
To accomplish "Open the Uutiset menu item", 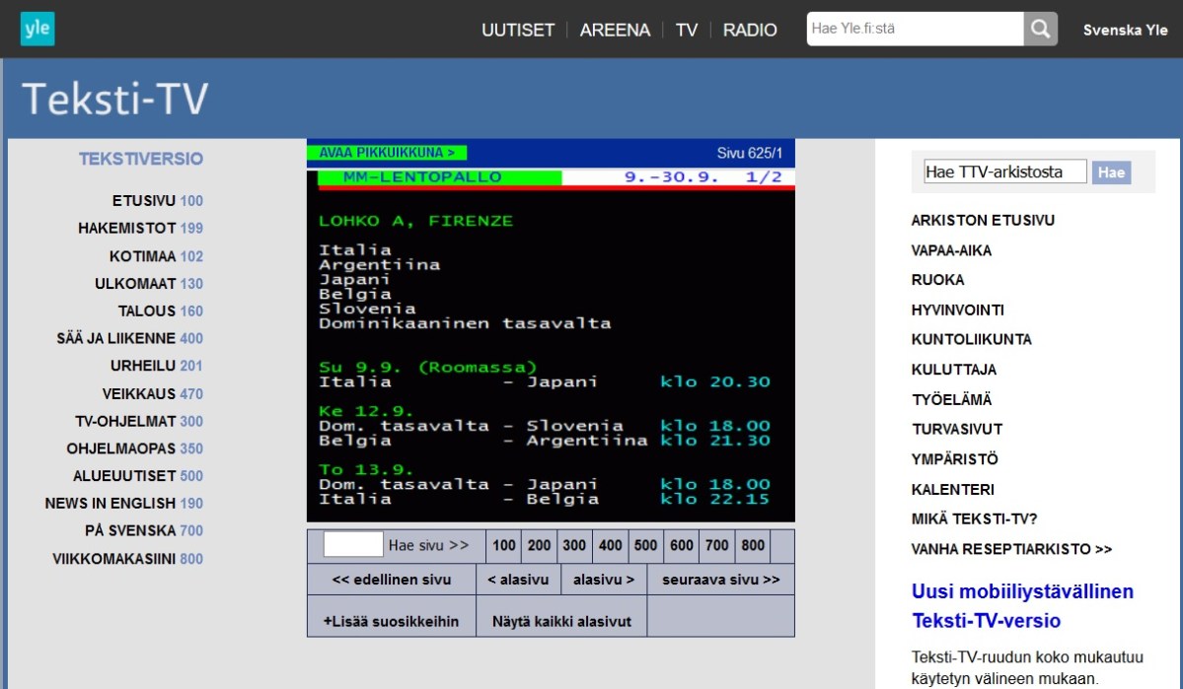I will click(518, 30).
